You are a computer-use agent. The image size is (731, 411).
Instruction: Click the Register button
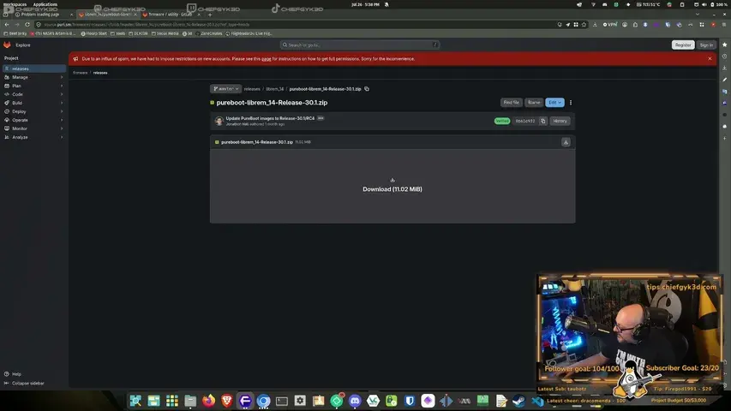click(682, 45)
